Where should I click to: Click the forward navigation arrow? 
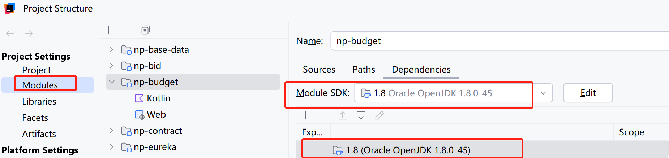coord(29,34)
